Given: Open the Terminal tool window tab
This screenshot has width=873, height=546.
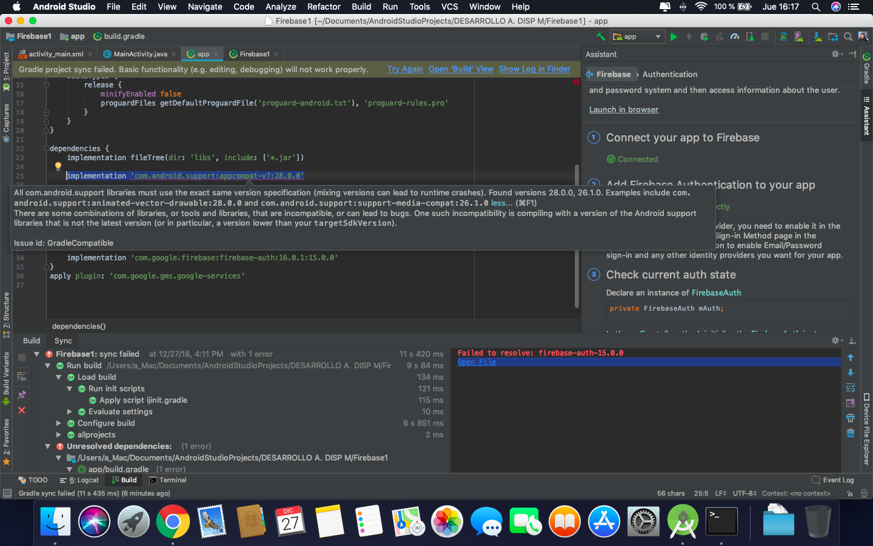Looking at the screenshot, I should pyautogui.click(x=168, y=480).
